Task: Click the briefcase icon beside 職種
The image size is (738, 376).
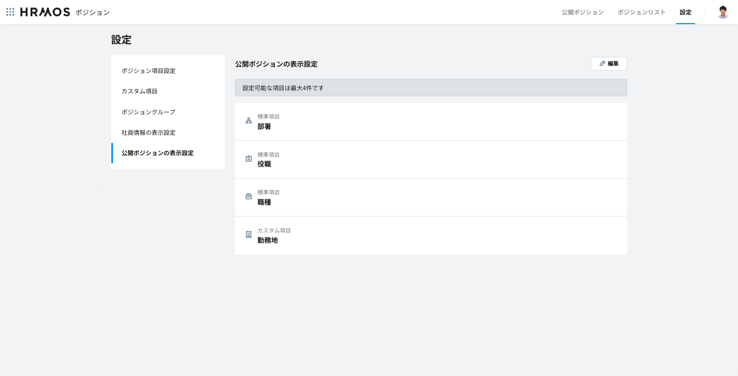Action: [249, 197]
